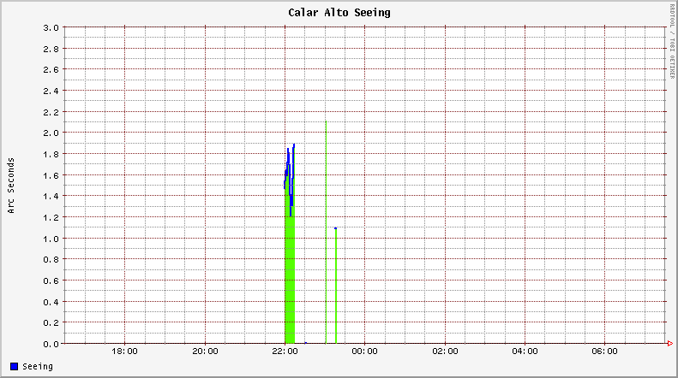The width and height of the screenshot is (678, 378).
Task: Click the 2.0 value on y-axis
Action: pyautogui.click(x=51, y=133)
